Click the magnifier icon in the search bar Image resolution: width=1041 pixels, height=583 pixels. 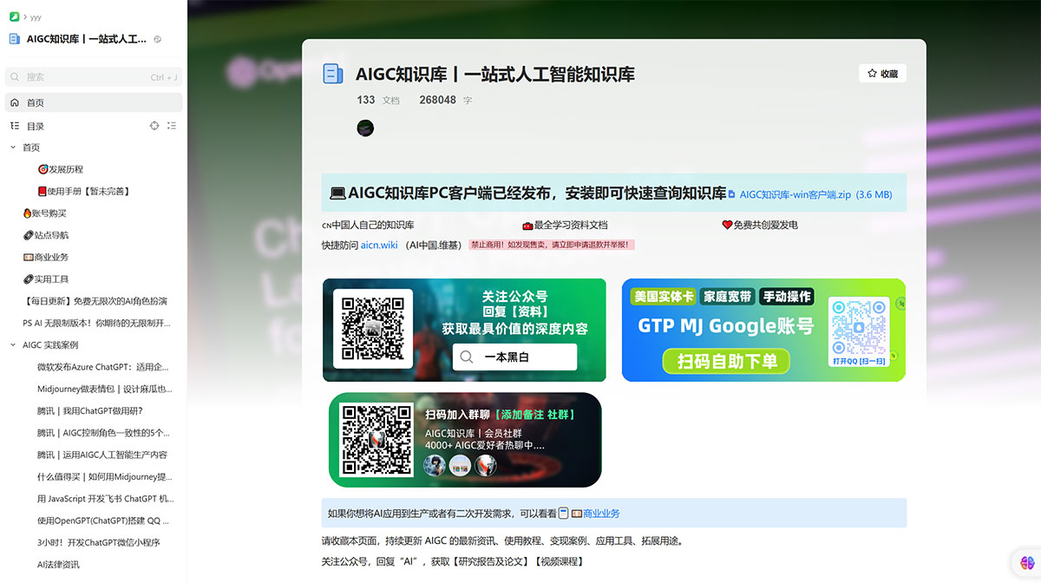coord(15,76)
